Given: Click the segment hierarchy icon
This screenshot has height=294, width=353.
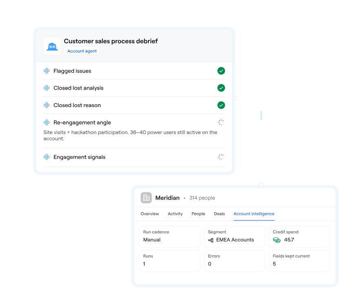Looking at the screenshot, I should click(211, 240).
